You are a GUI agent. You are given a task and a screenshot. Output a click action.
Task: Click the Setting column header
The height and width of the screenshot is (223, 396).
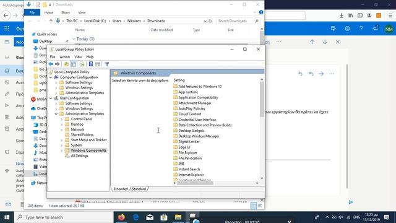[x=179, y=80]
